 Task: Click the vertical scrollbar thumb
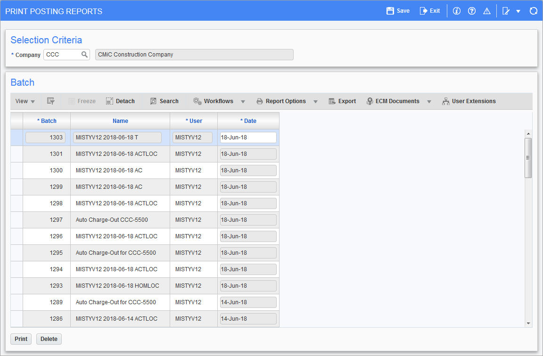point(528,157)
